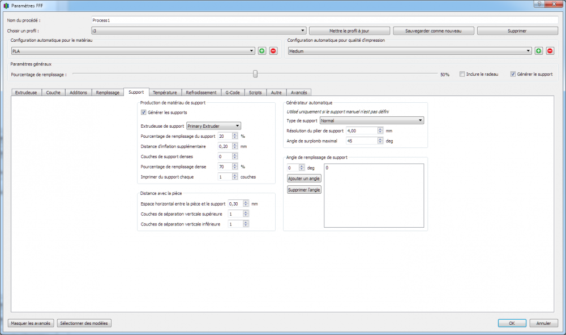Click the Résolution du pilier de support field
The height and width of the screenshot is (335, 566).
click(x=364, y=130)
